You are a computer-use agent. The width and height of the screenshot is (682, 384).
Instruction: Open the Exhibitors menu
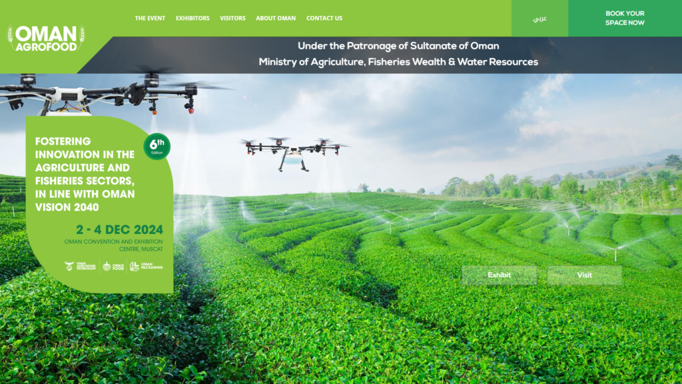click(192, 18)
